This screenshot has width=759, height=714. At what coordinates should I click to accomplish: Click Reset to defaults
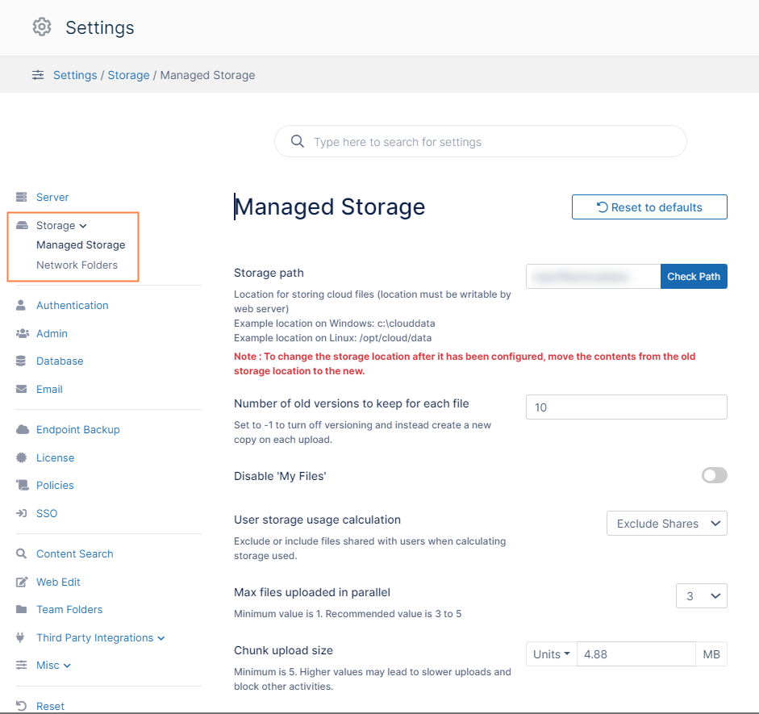click(649, 207)
